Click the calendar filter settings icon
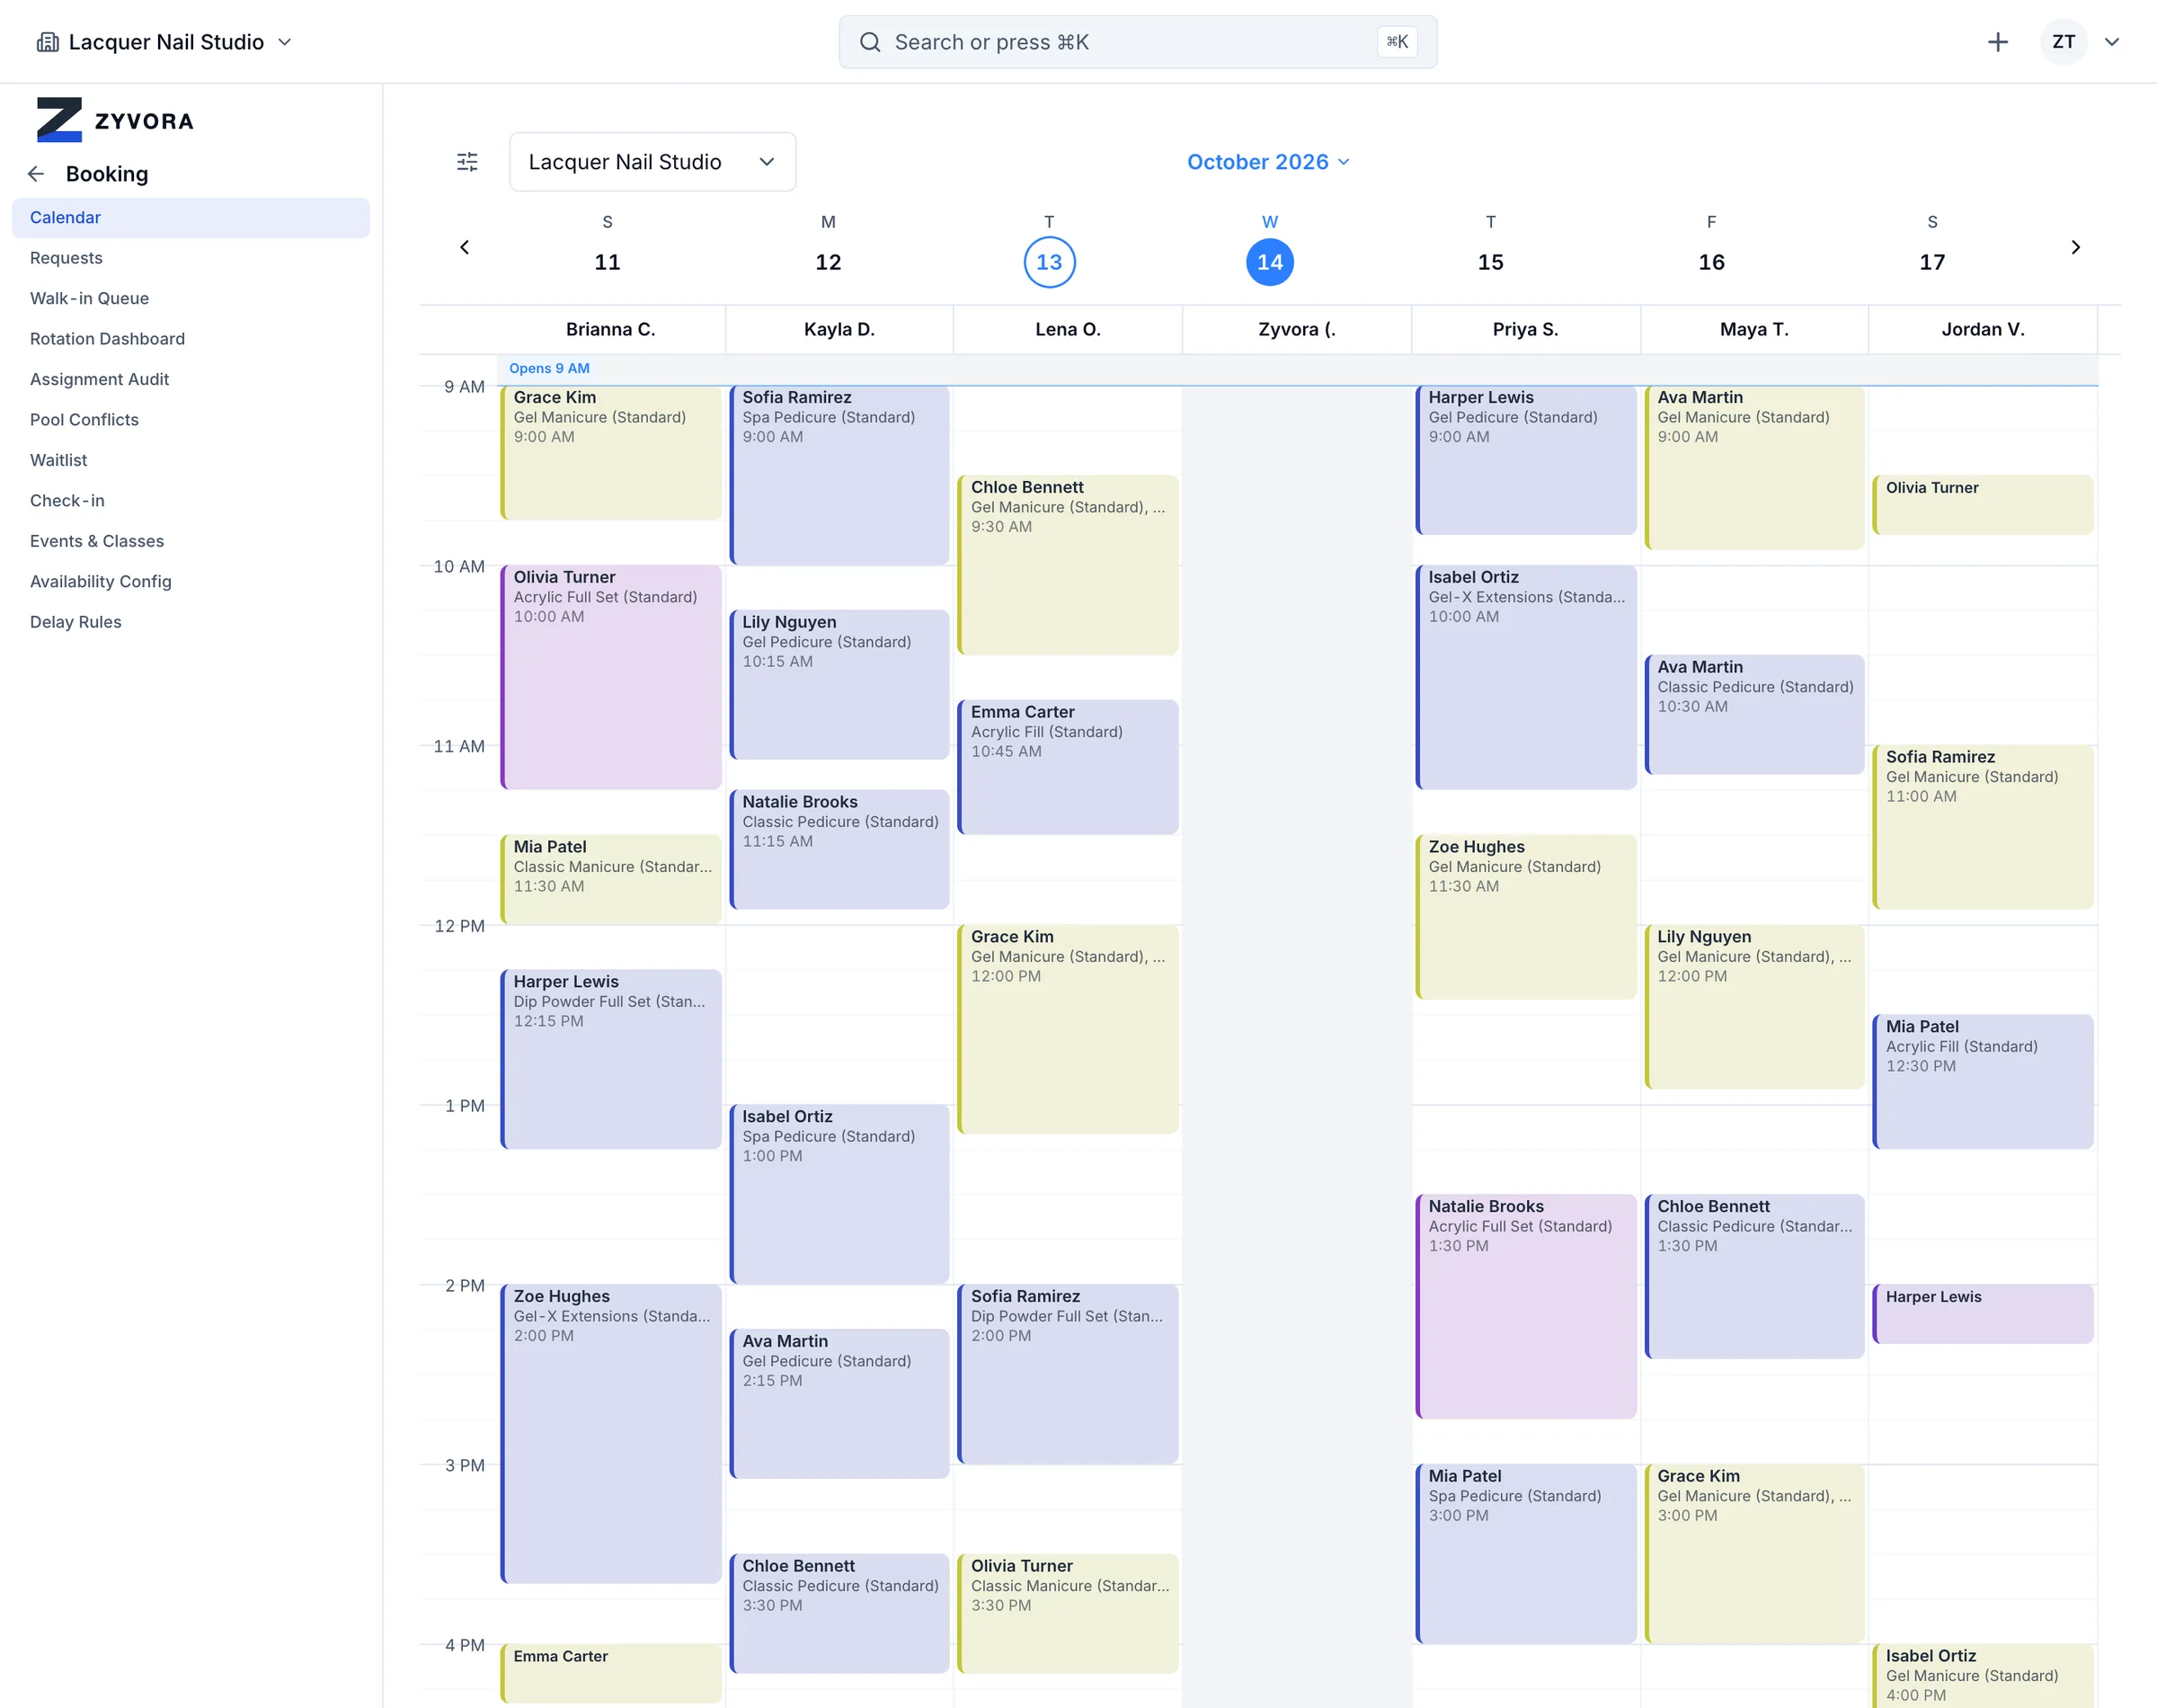Viewport: 2157px width, 1708px height. (x=466, y=162)
